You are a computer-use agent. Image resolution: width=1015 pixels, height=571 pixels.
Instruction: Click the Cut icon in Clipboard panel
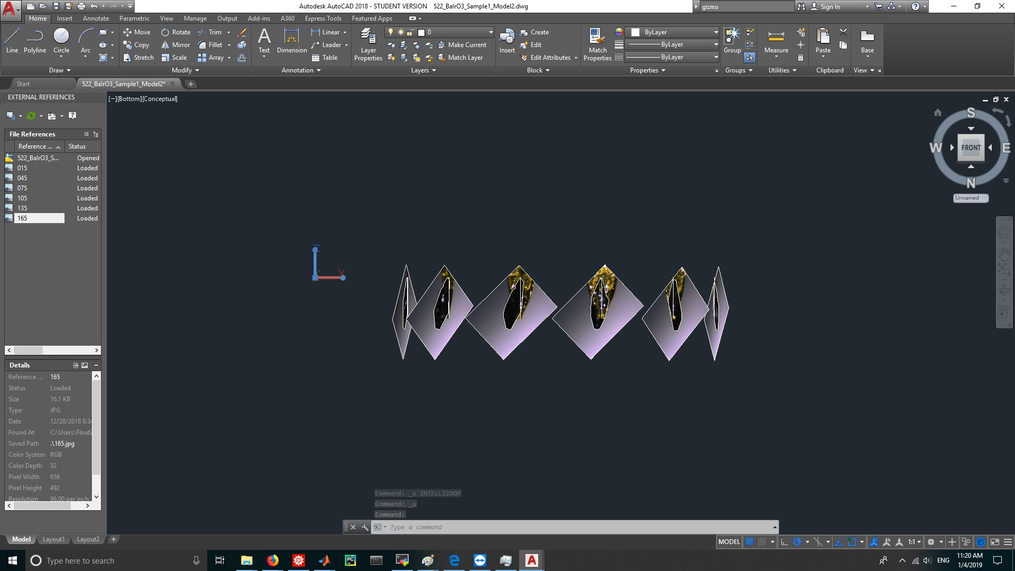[x=843, y=32]
